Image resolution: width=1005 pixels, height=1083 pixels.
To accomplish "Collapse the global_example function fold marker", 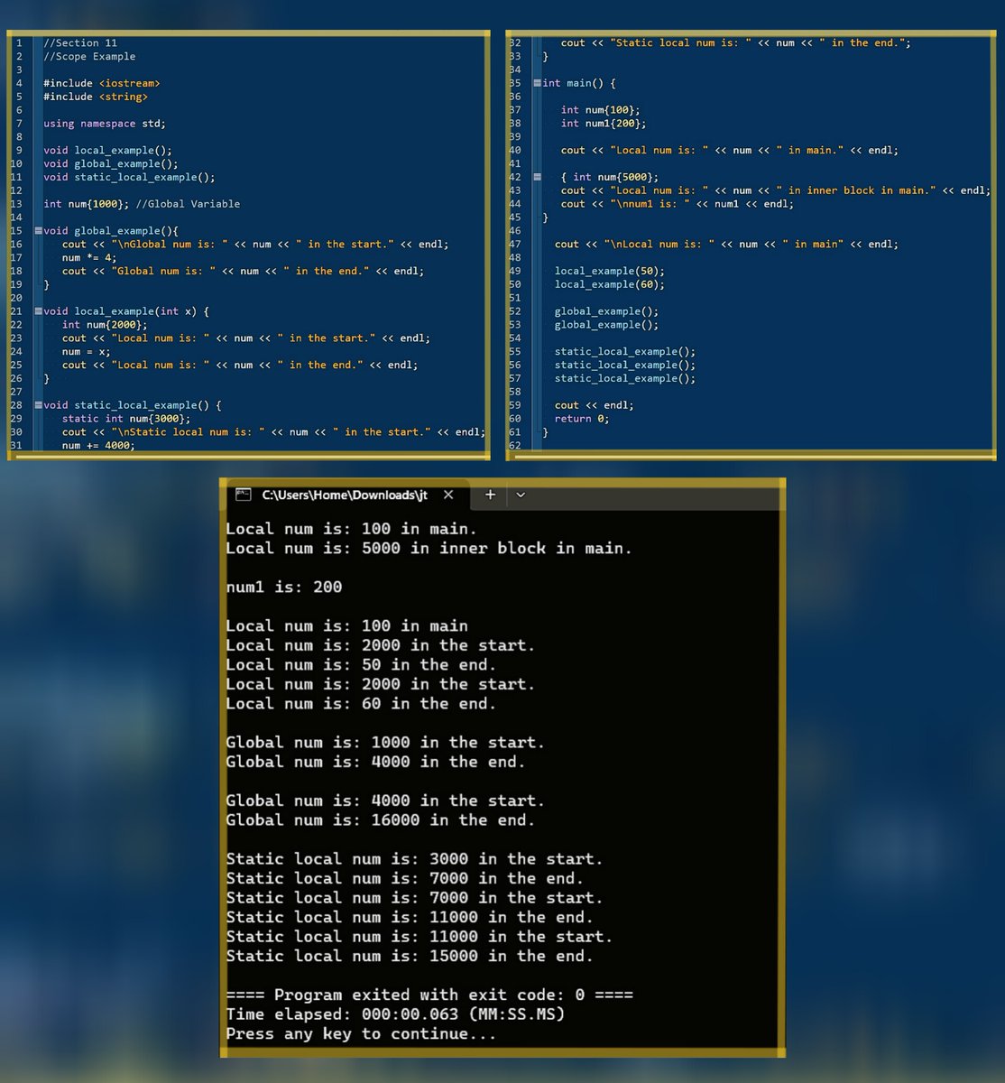I will pos(38,231).
